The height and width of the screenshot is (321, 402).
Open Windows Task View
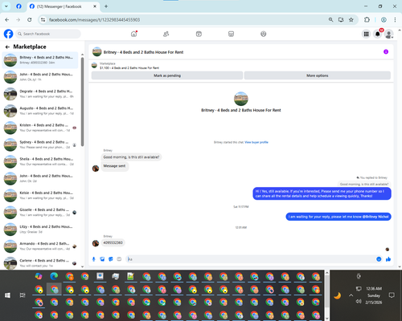[23, 295]
